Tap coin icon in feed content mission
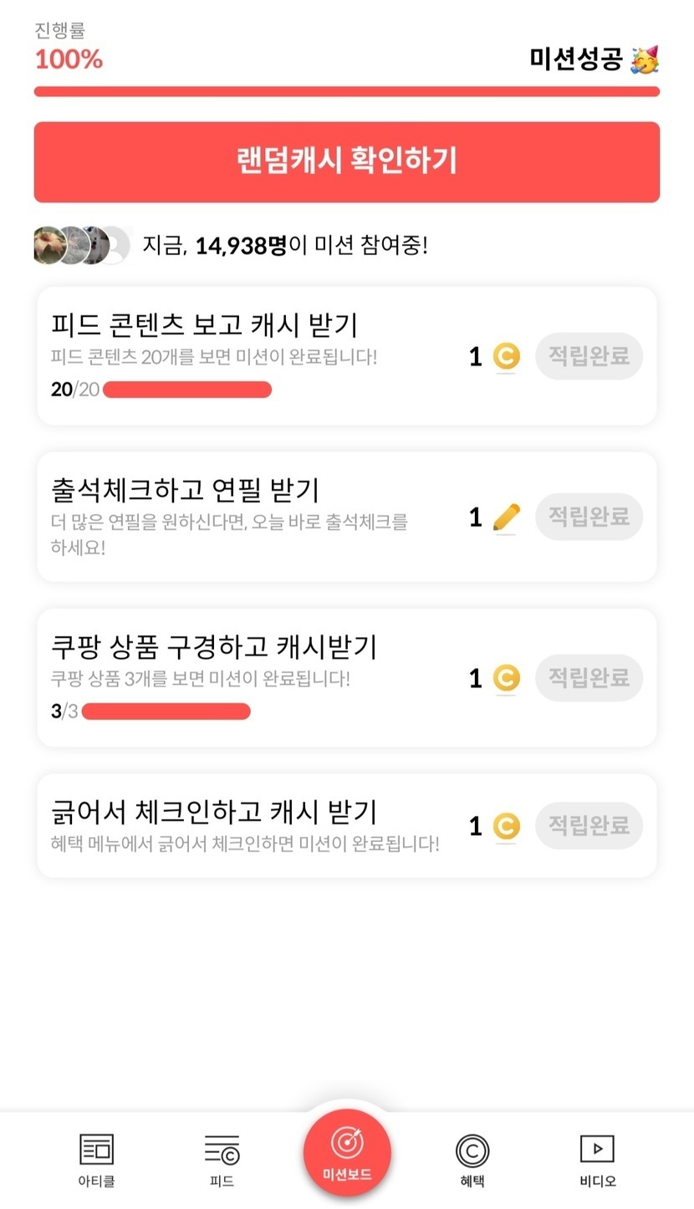The width and height of the screenshot is (694, 1209). point(505,357)
